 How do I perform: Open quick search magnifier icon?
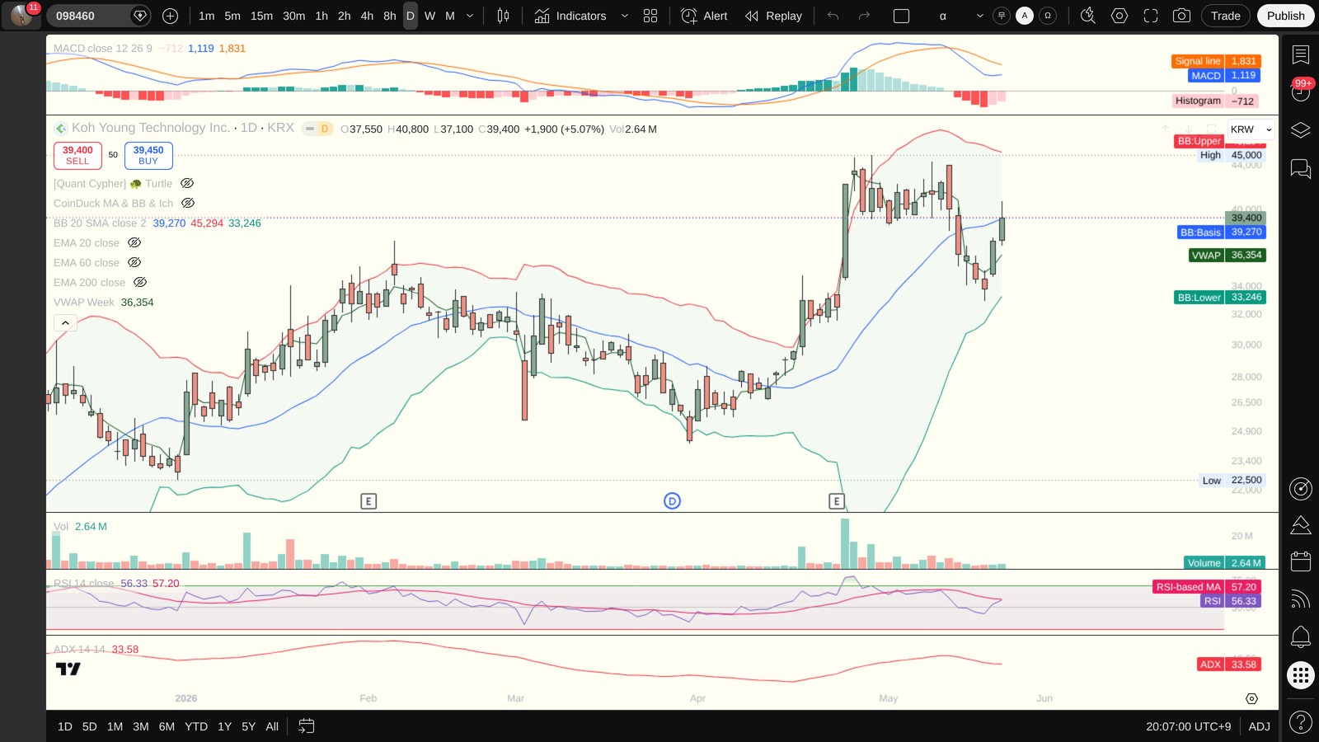click(1087, 16)
